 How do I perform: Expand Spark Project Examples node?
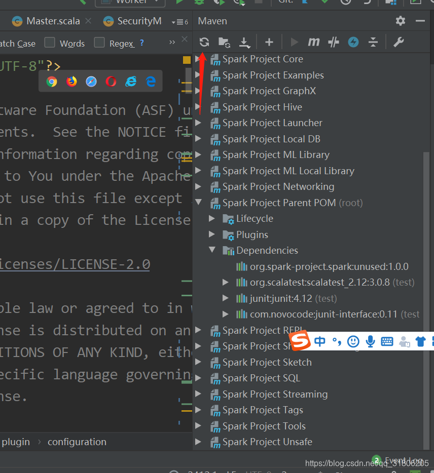pos(198,74)
